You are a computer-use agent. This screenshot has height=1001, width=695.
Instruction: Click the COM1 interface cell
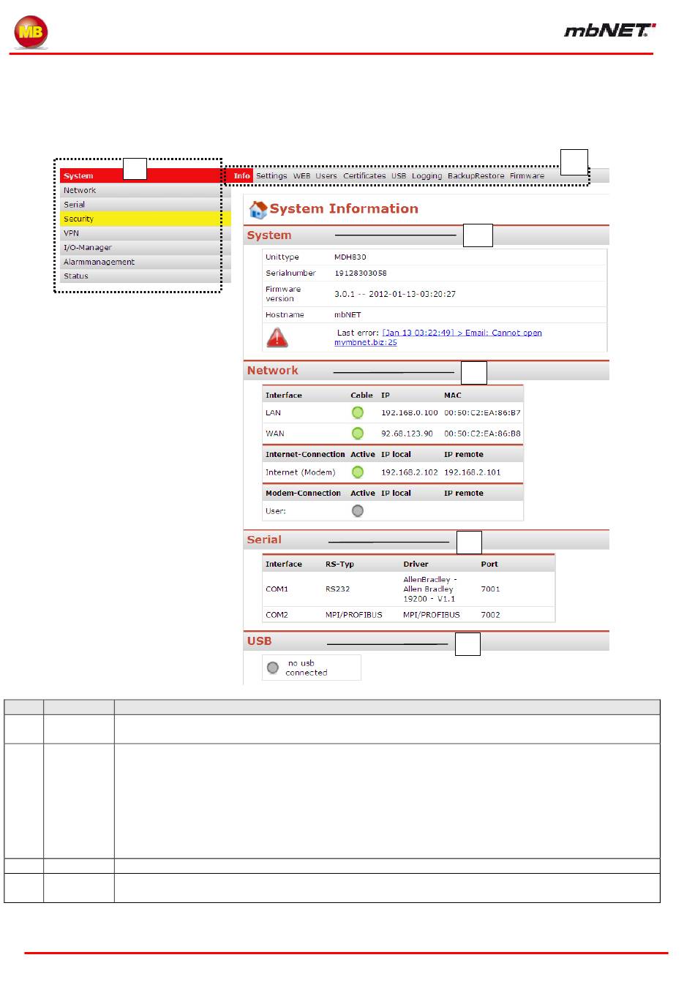[277, 589]
